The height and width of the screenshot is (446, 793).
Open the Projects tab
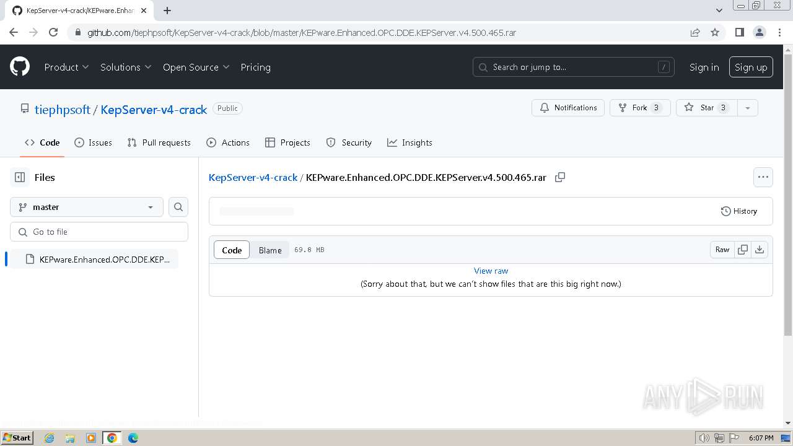tap(287, 142)
